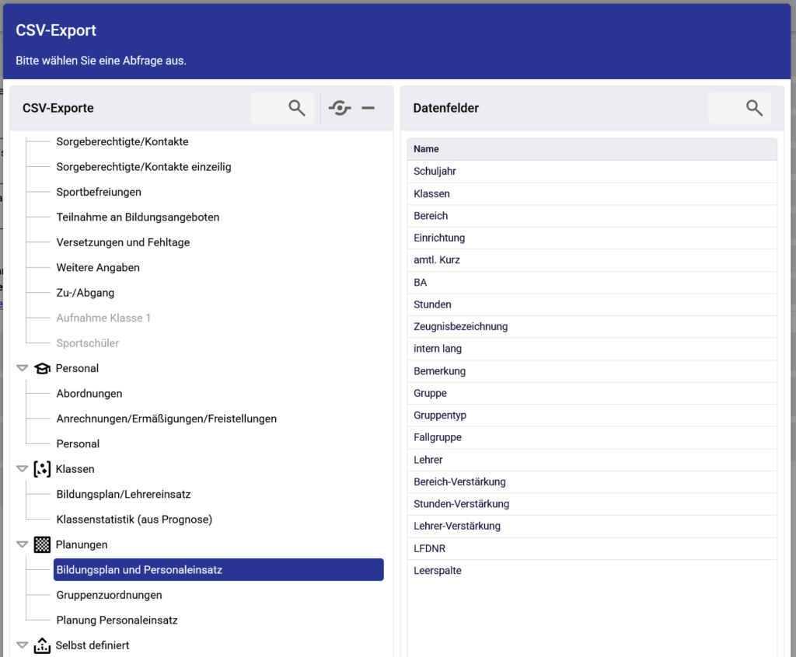The height and width of the screenshot is (657, 796).
Task: Select the Bemerkung data field
Action: point(592,371)
